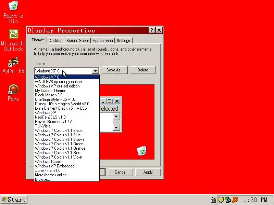Click scroll down arrow in preview window
Viewport: 274px width, 205px height.
(116, 127)
